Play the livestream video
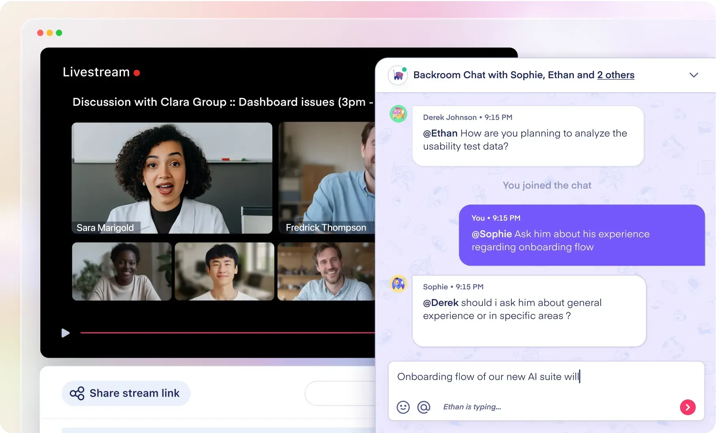This screenshot has width=716, height=433. point(66,333)
